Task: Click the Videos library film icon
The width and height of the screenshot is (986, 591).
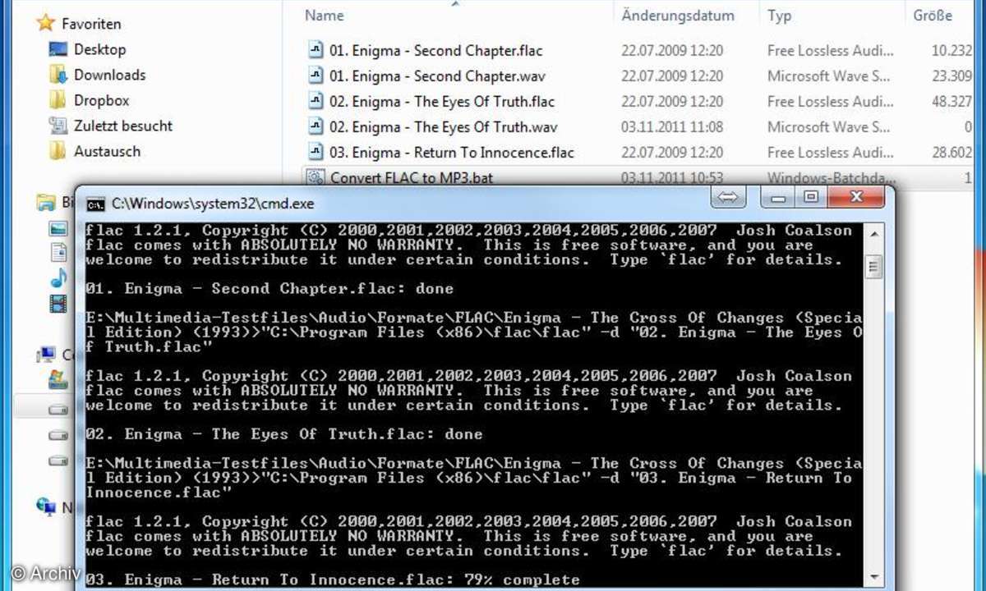Action: 58,304
